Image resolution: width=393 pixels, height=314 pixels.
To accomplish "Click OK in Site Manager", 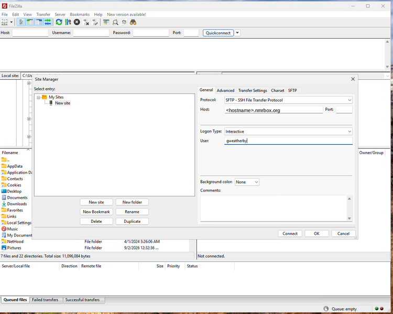I will point(317,233).
